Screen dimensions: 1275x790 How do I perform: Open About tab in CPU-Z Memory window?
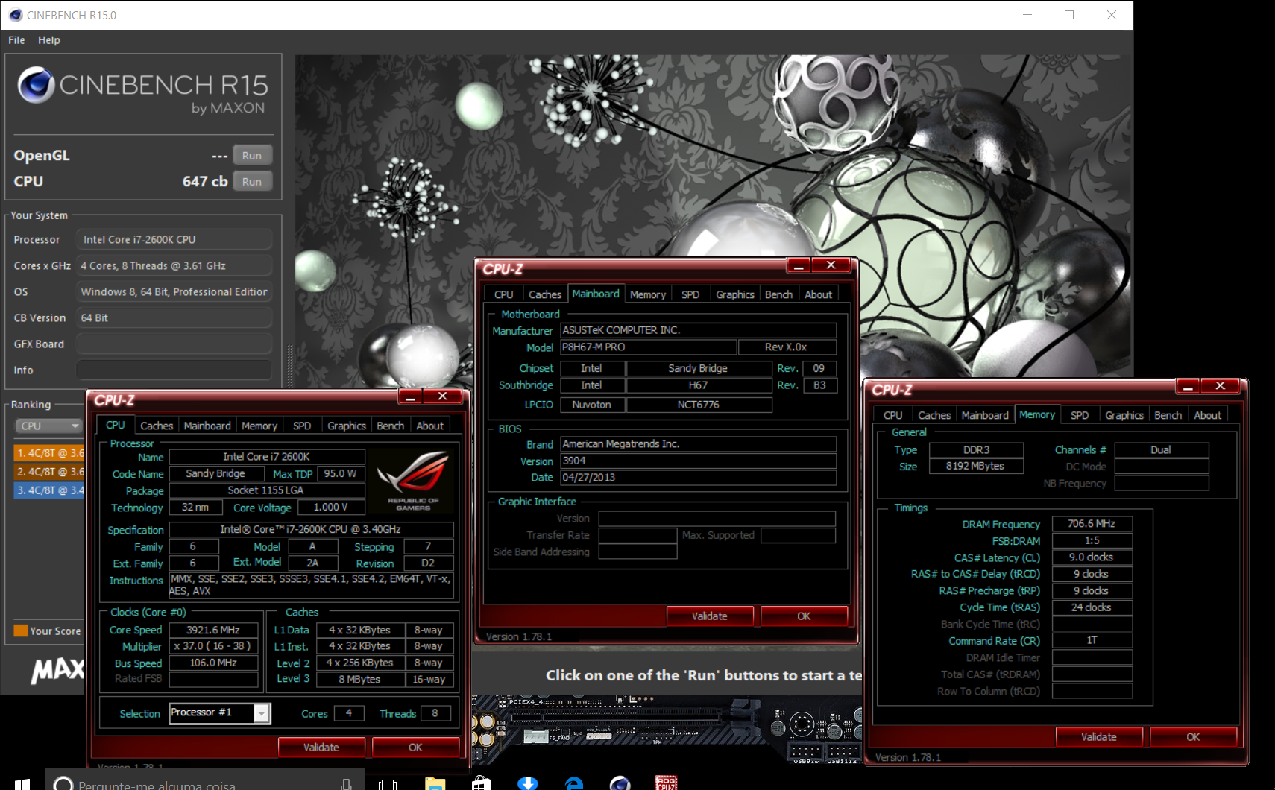point(1208,415)
